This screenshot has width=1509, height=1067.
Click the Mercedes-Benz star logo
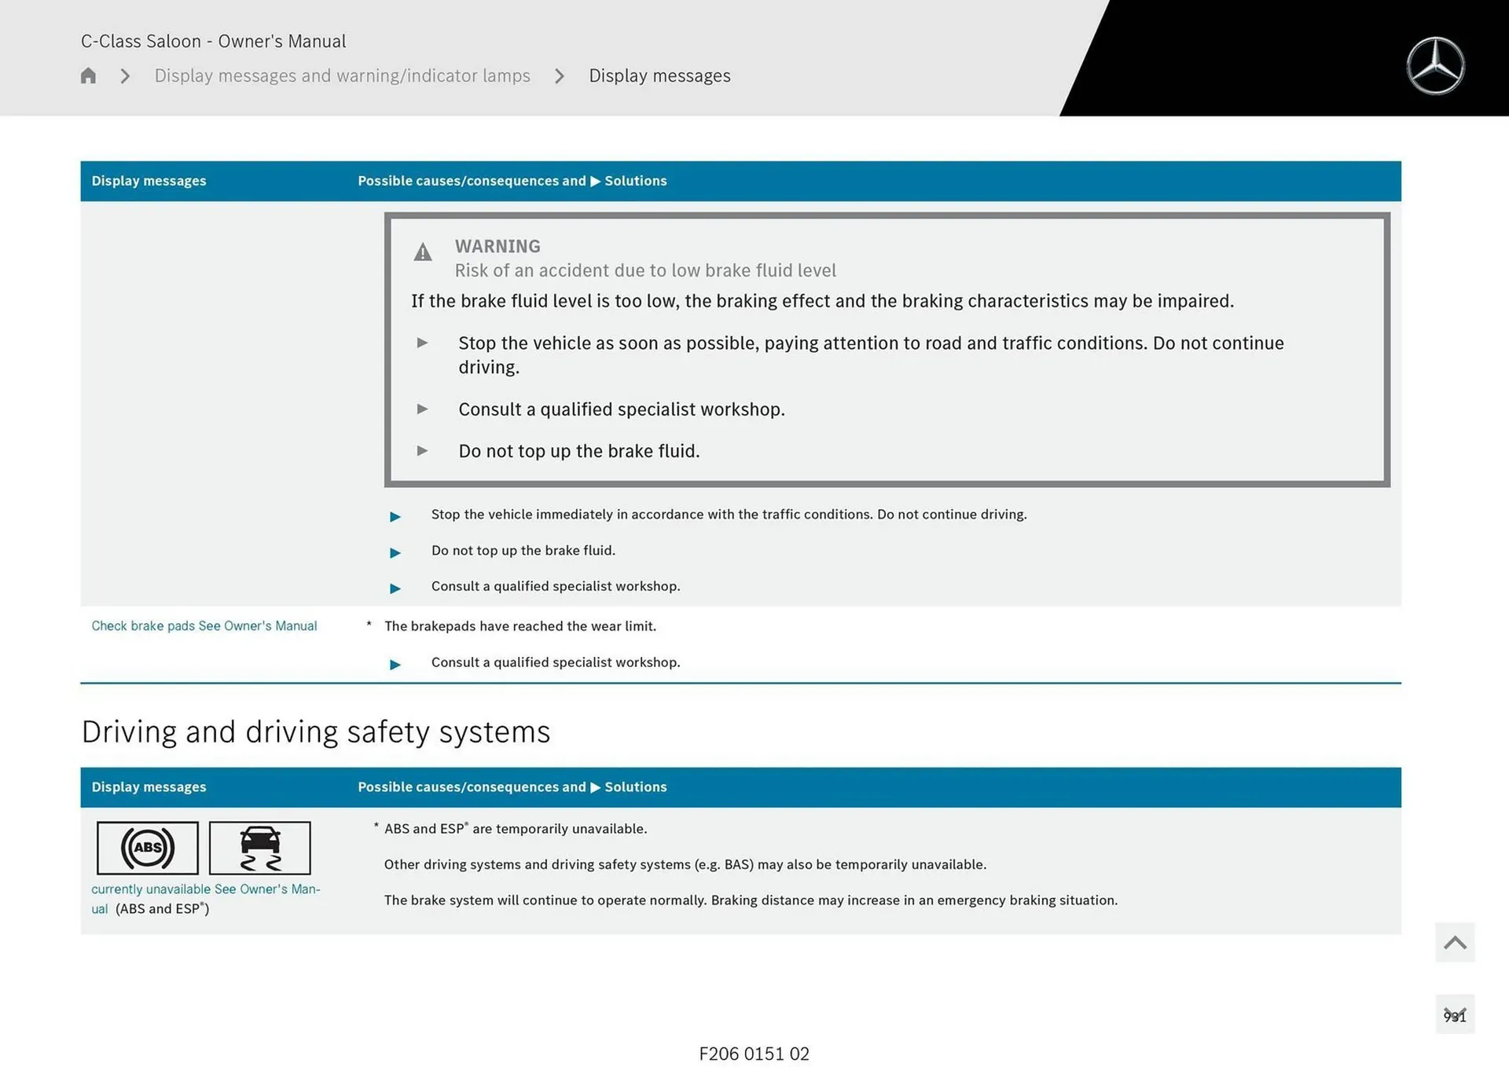(x=1436, y=64)
